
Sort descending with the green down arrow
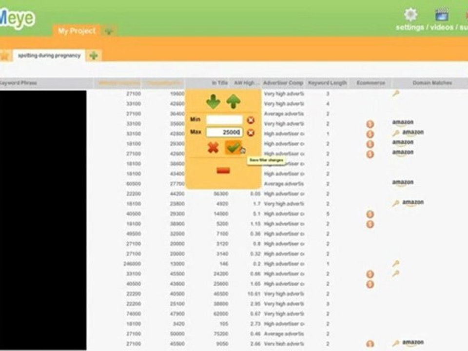(x=213, y=101)
